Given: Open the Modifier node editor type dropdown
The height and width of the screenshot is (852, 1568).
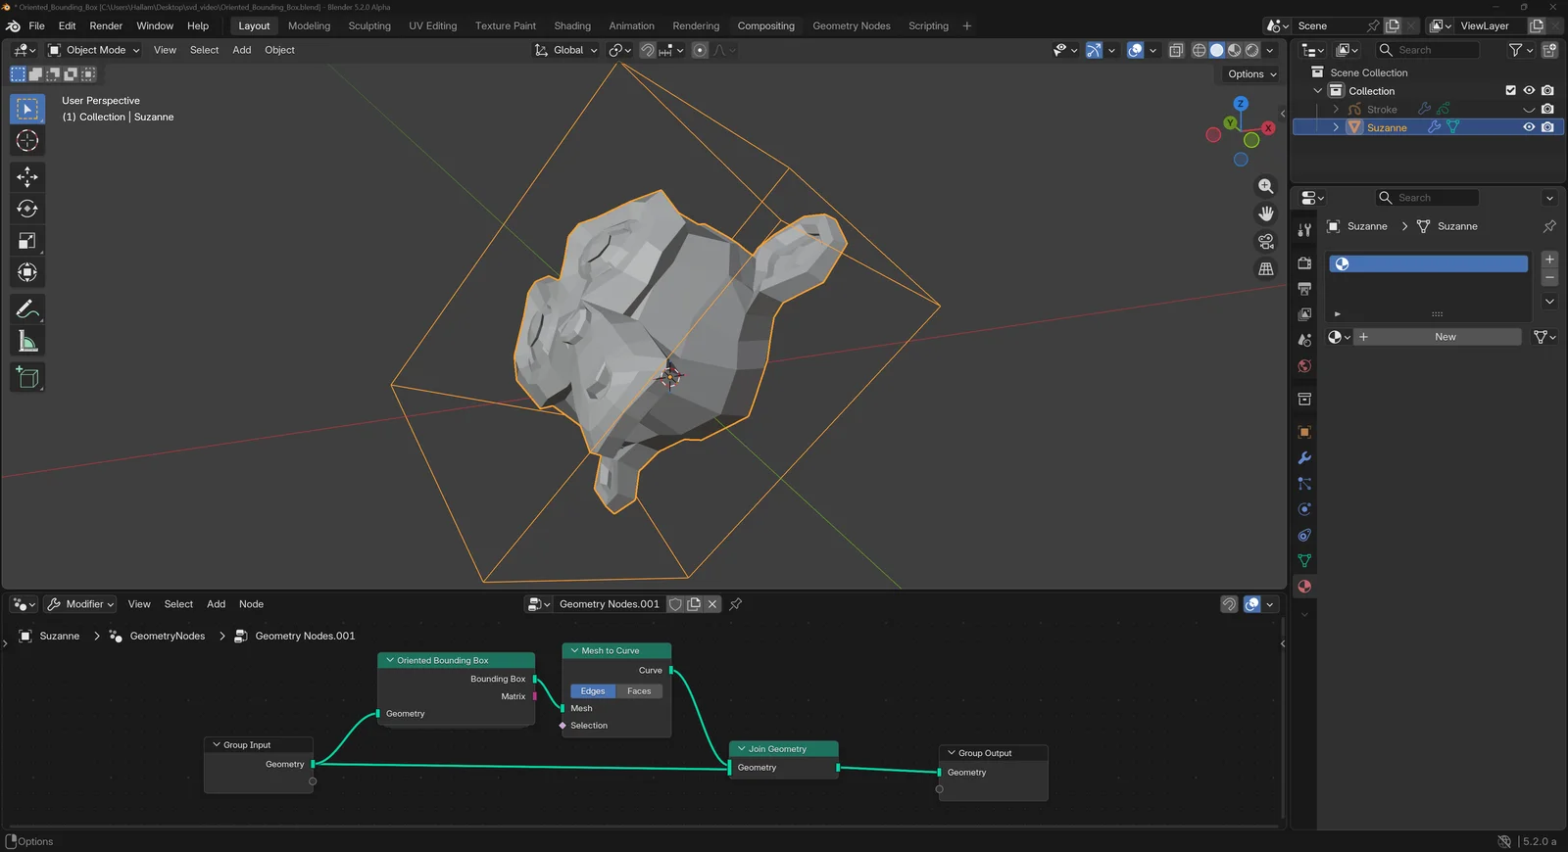Looking at the screenshot, I should 81,604.
